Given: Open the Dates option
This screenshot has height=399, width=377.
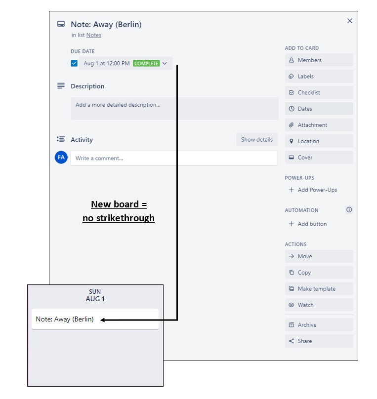Looking at the screenshot, I should tap(319, 109).
